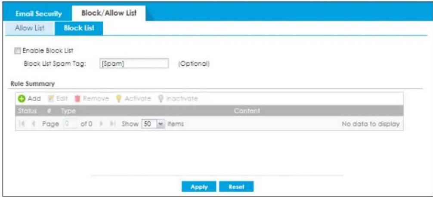Screen dimensions: 433x197
Task: Click the Block List Spam Tag field
Action: [x=133, y=64]
